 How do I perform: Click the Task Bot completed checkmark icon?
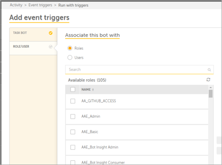tap(50, 33)
